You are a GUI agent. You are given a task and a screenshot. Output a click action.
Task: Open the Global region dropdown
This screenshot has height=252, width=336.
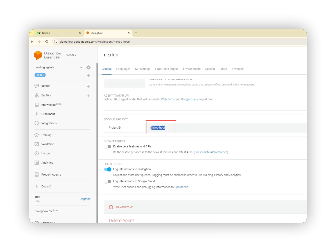tap(71, 55)
